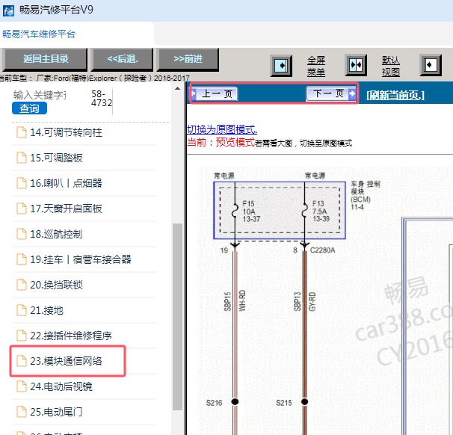Click the document icon beside 25.电动尾门
Viewport: 453px width, 435px height.
click(22, 412)
